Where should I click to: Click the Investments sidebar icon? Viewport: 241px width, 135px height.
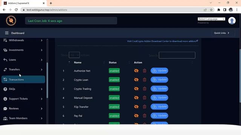5,50
